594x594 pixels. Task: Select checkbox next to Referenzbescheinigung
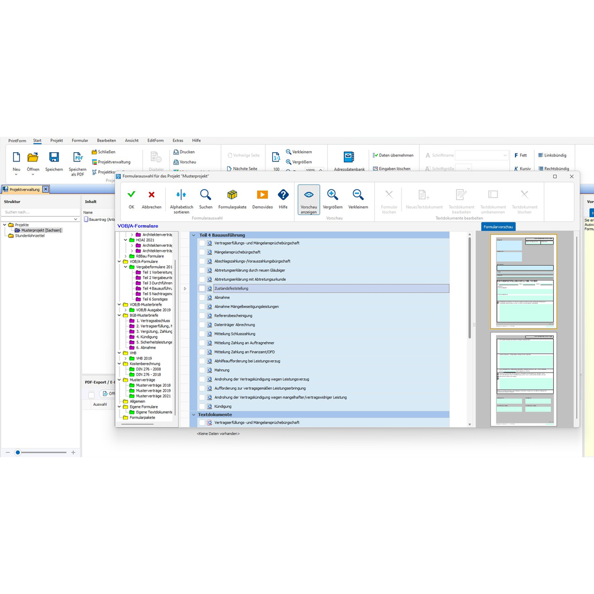point(202,316)
